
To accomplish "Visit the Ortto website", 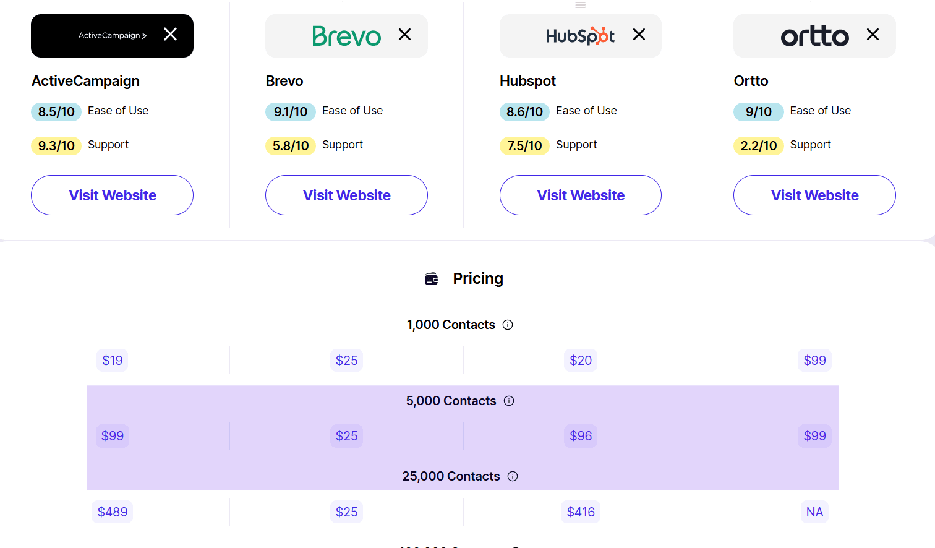I will pyautogui.click(x=814, y=195).
